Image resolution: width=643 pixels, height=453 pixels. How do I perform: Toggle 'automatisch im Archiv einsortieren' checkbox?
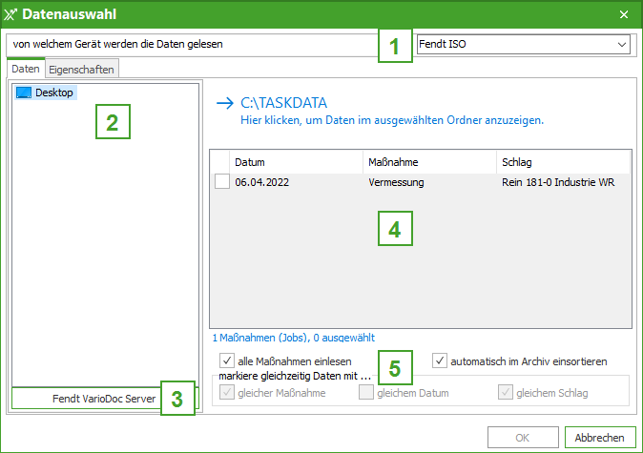pyautogui.click(x=440, y=360)
